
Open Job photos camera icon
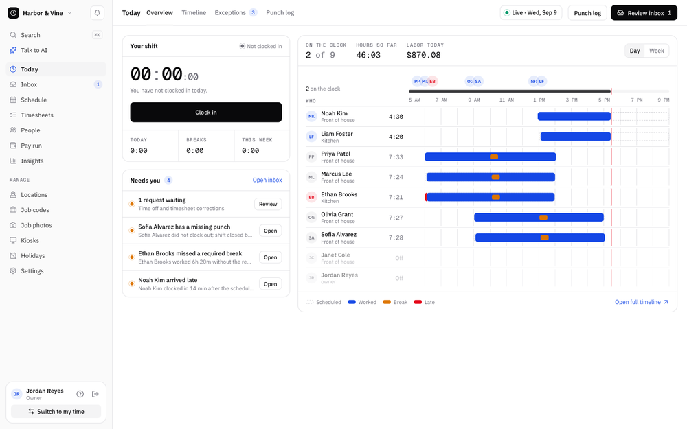[13, 225]
